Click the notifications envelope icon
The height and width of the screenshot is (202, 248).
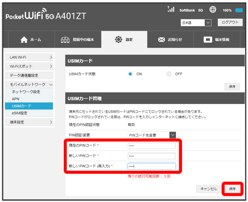click(162, 40)
